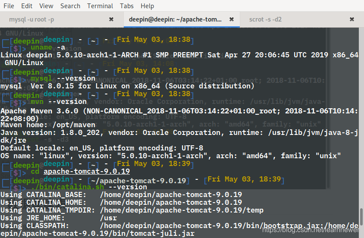Click the 'Using CATALINA_BASE:' line
Viewport: 364px width, 238px height.
[x=121, y=194]
